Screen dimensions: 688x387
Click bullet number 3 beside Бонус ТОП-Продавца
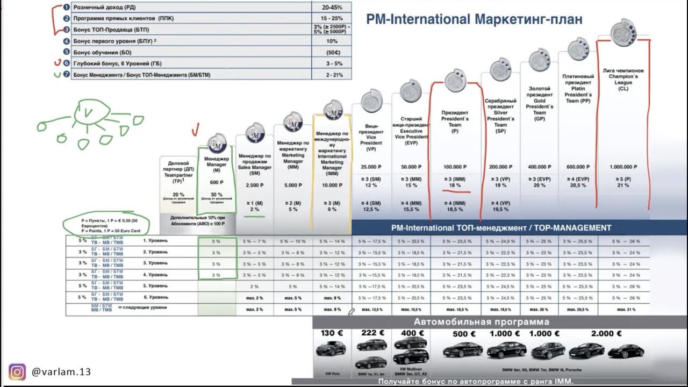pyautogui.click(x=67, y=30)
